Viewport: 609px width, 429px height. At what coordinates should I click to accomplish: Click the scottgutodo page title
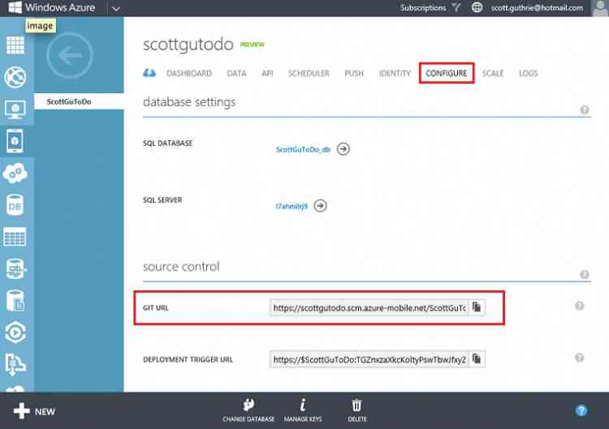coord(188,45)
